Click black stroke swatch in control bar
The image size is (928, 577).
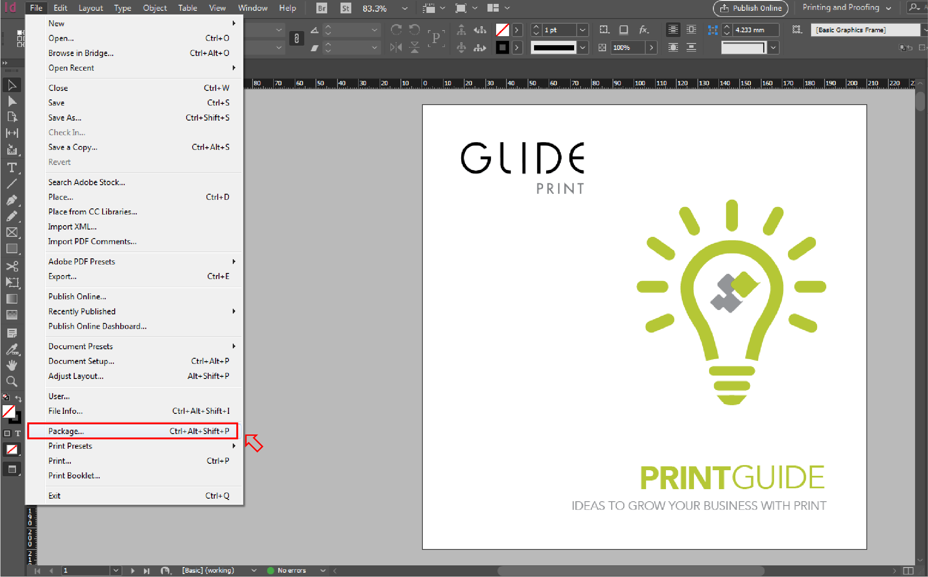502,47
